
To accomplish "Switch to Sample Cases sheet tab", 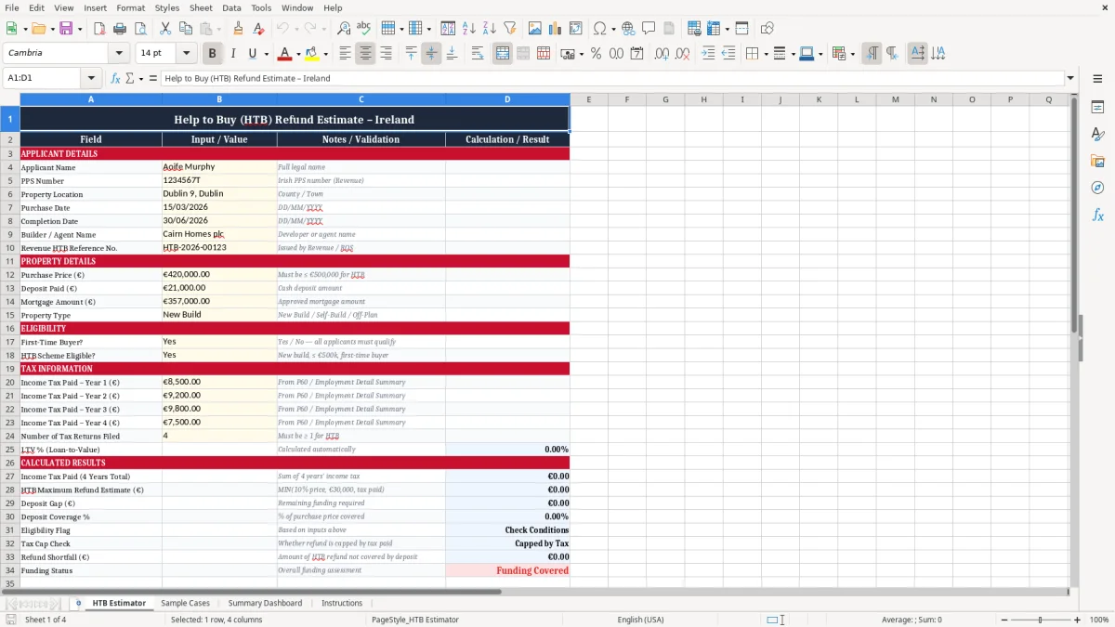I will tap(185, 603).
